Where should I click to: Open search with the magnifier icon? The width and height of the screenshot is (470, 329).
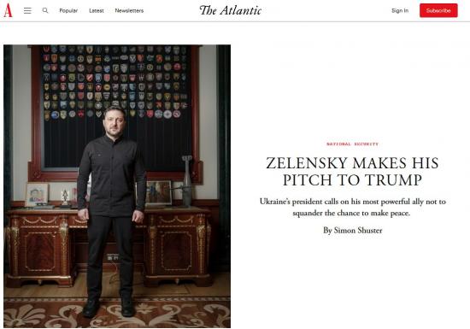point(45,10)
